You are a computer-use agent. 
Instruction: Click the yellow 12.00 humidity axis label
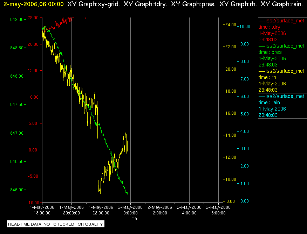tap(231, 157)
